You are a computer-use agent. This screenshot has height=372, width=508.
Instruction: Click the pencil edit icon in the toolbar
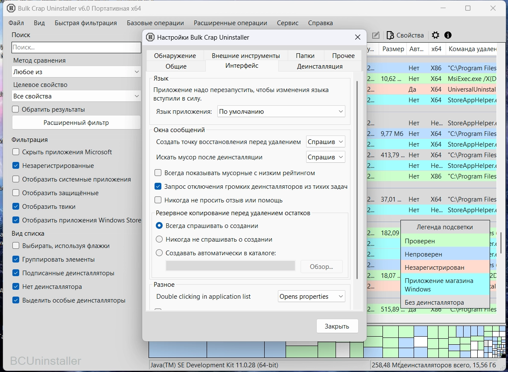[376, 35]
